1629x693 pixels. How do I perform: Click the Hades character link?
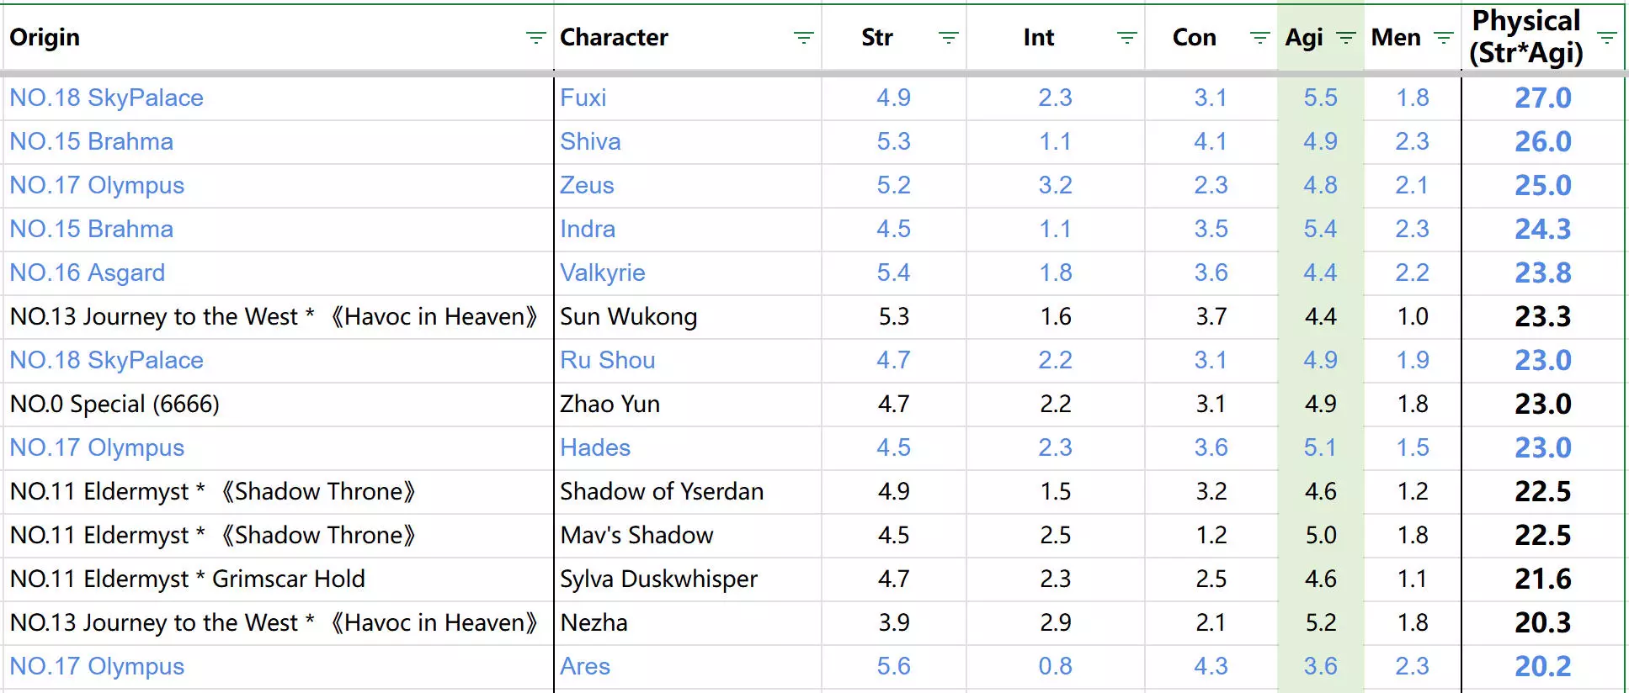pos(595,447)
